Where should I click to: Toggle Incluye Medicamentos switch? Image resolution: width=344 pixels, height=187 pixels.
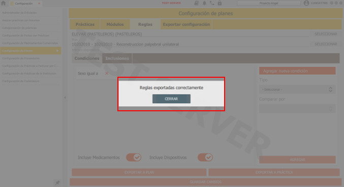tap(134, 158)
